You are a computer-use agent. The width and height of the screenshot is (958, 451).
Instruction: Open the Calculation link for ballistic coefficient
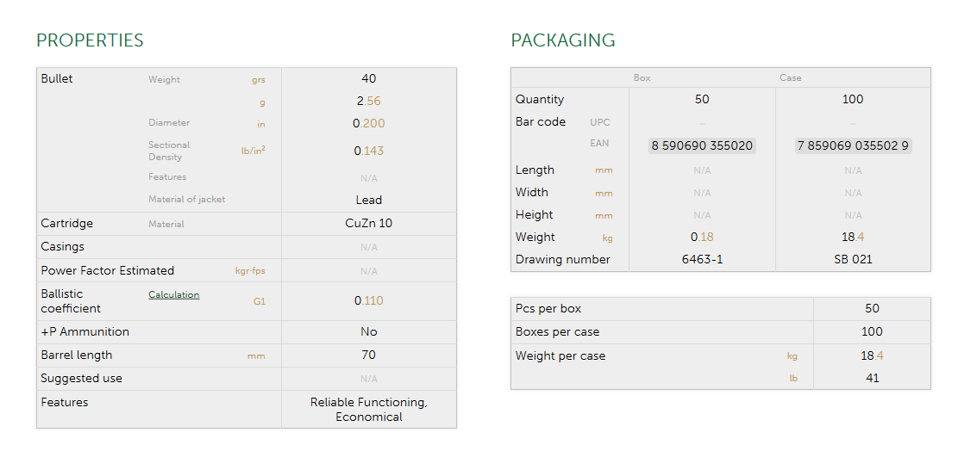point(173,294)
